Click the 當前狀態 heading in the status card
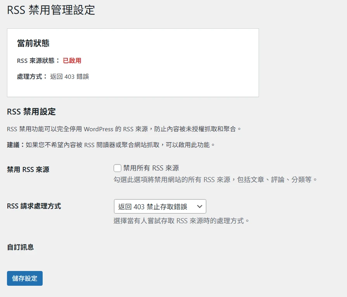Image resolution: width=347 pixels, height=297 pixels. [x=33, y=43]
